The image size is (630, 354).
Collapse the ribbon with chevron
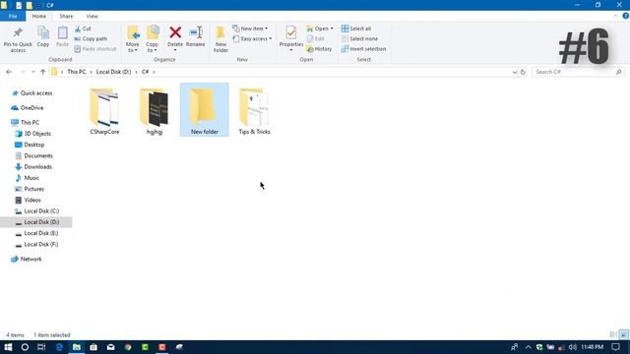pos(615,16)
